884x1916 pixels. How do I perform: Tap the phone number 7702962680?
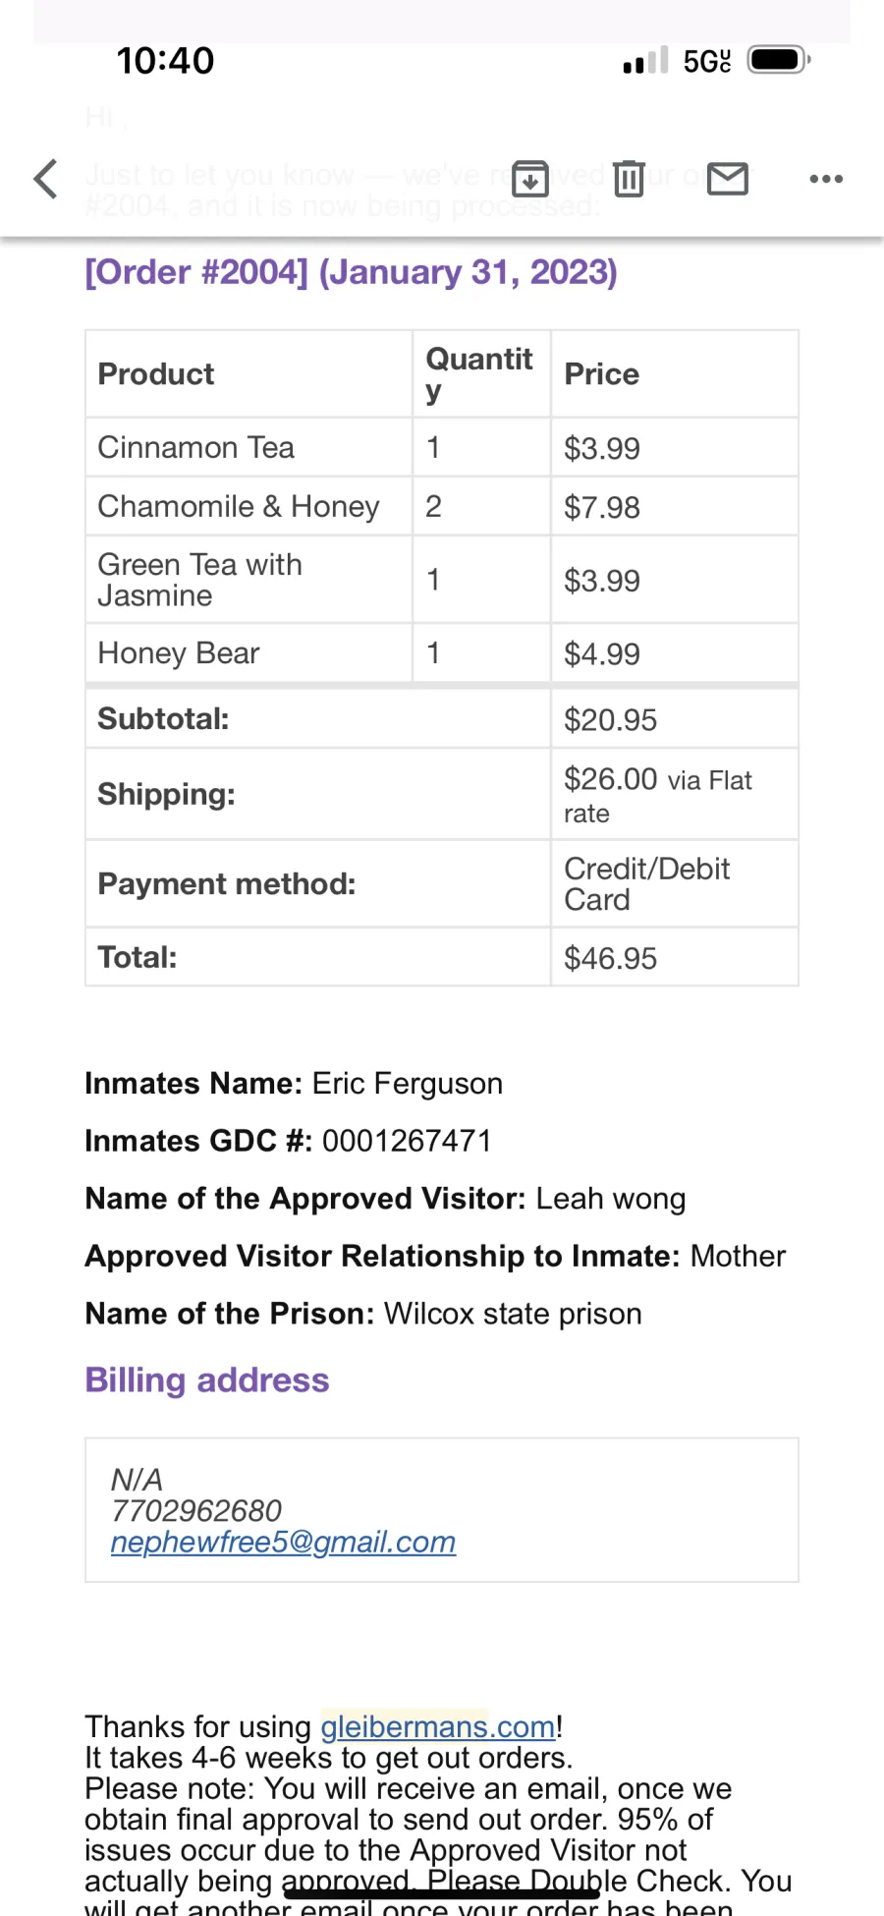point(196,1510)
